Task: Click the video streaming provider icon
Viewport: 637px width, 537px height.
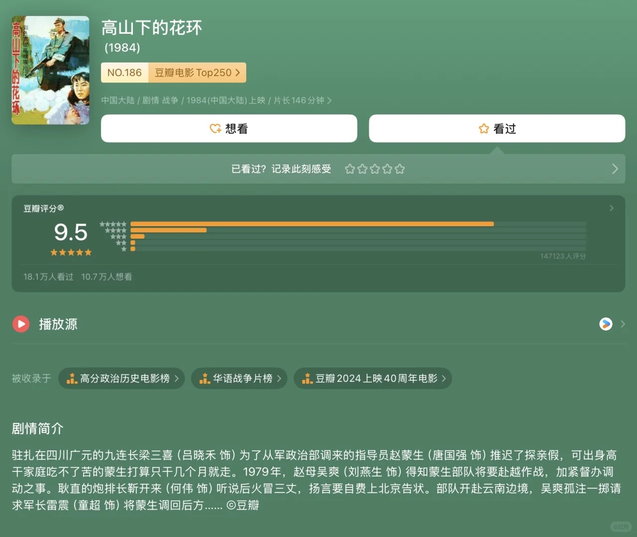Action: [x=606, y=324]
